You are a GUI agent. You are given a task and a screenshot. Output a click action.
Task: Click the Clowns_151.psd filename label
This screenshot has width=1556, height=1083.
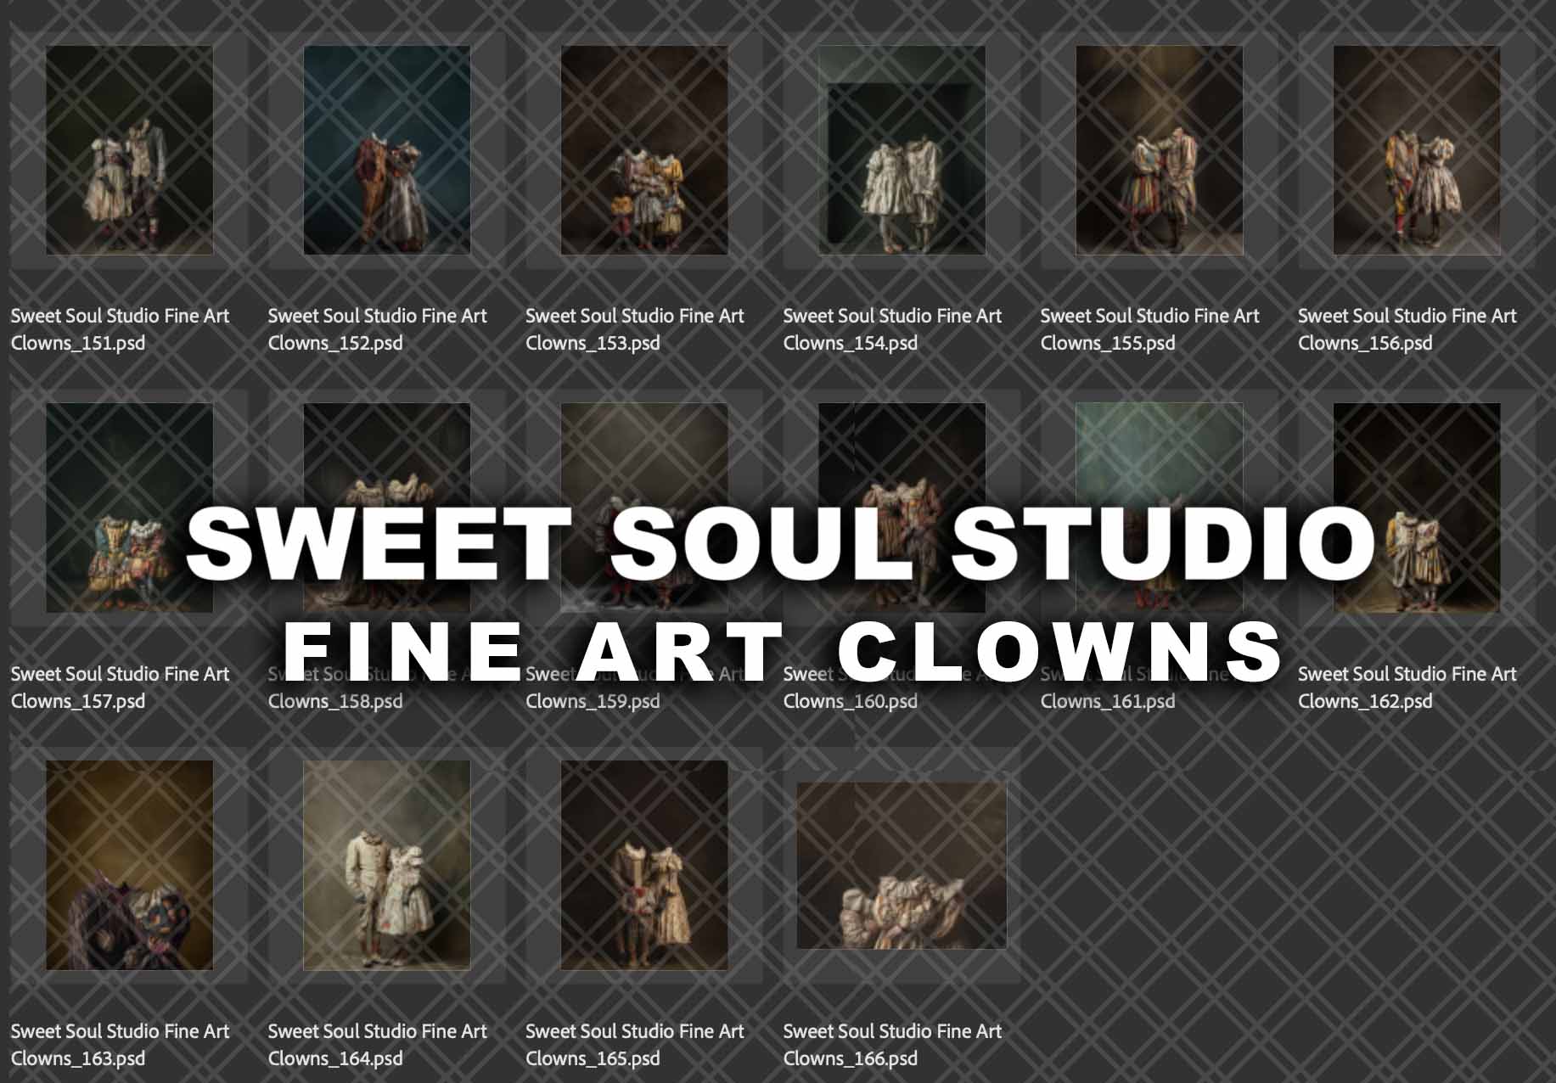pos(120,329)
